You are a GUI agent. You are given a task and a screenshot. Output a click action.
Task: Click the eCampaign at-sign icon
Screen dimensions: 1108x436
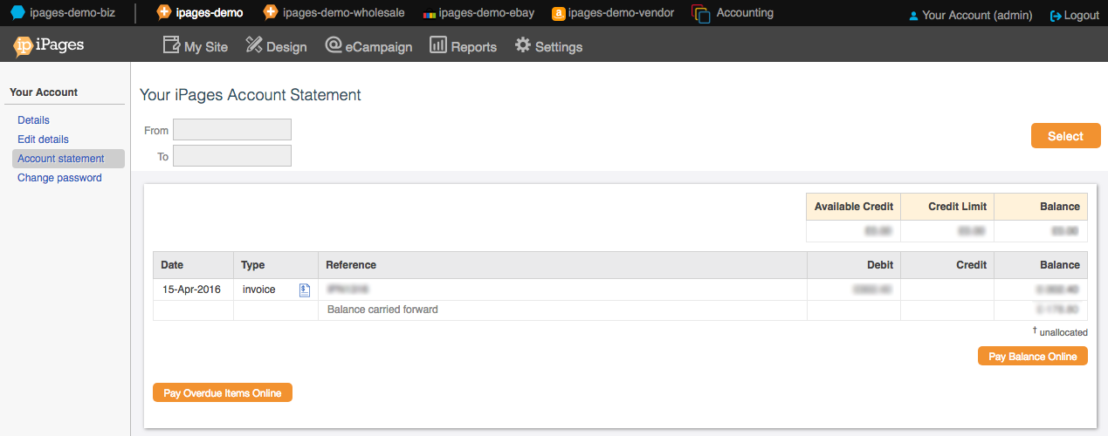click(333, 44)
